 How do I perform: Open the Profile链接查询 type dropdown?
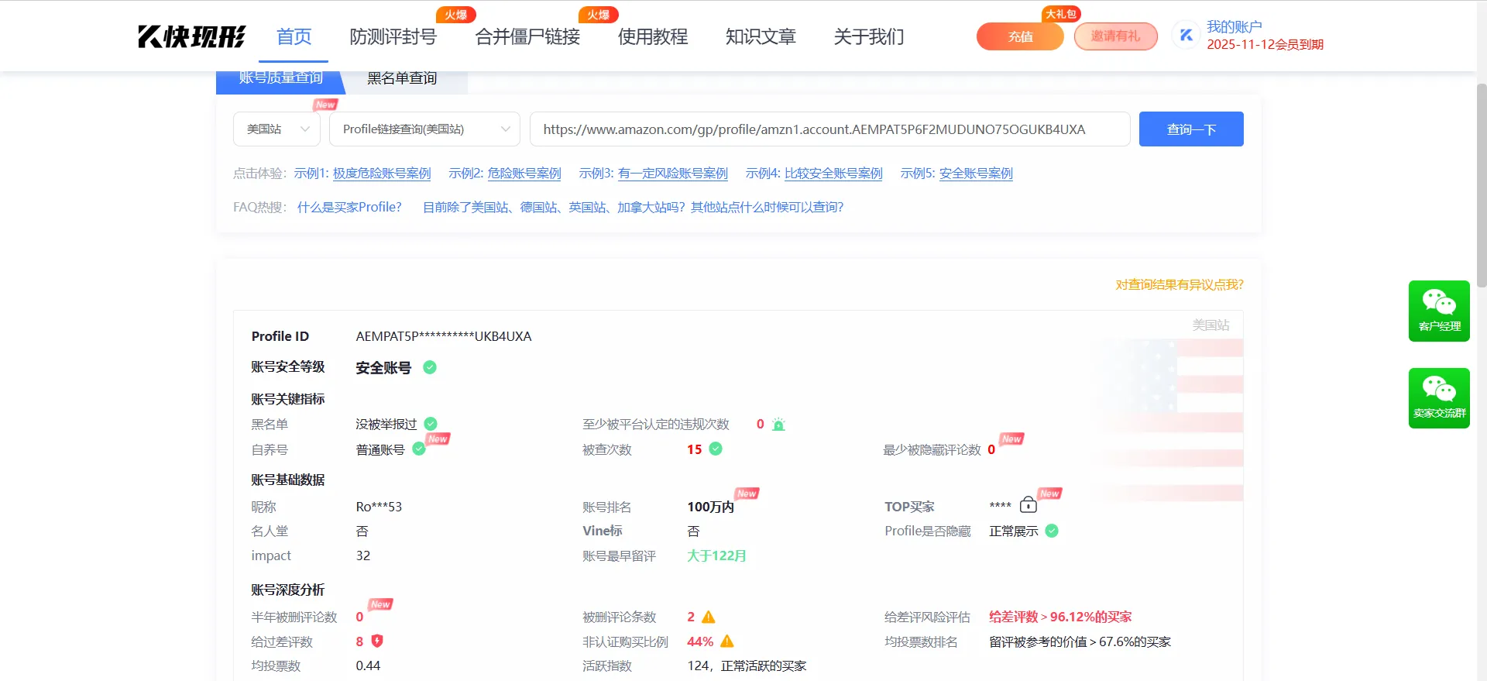coord(424,129)
